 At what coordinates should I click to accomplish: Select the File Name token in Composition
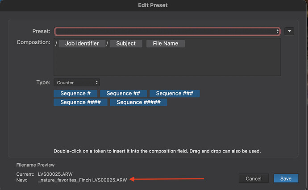tap(166, 44)
